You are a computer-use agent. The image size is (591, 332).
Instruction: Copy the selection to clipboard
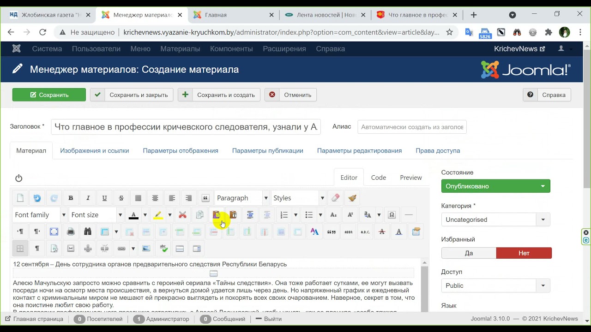coord(199,215)
